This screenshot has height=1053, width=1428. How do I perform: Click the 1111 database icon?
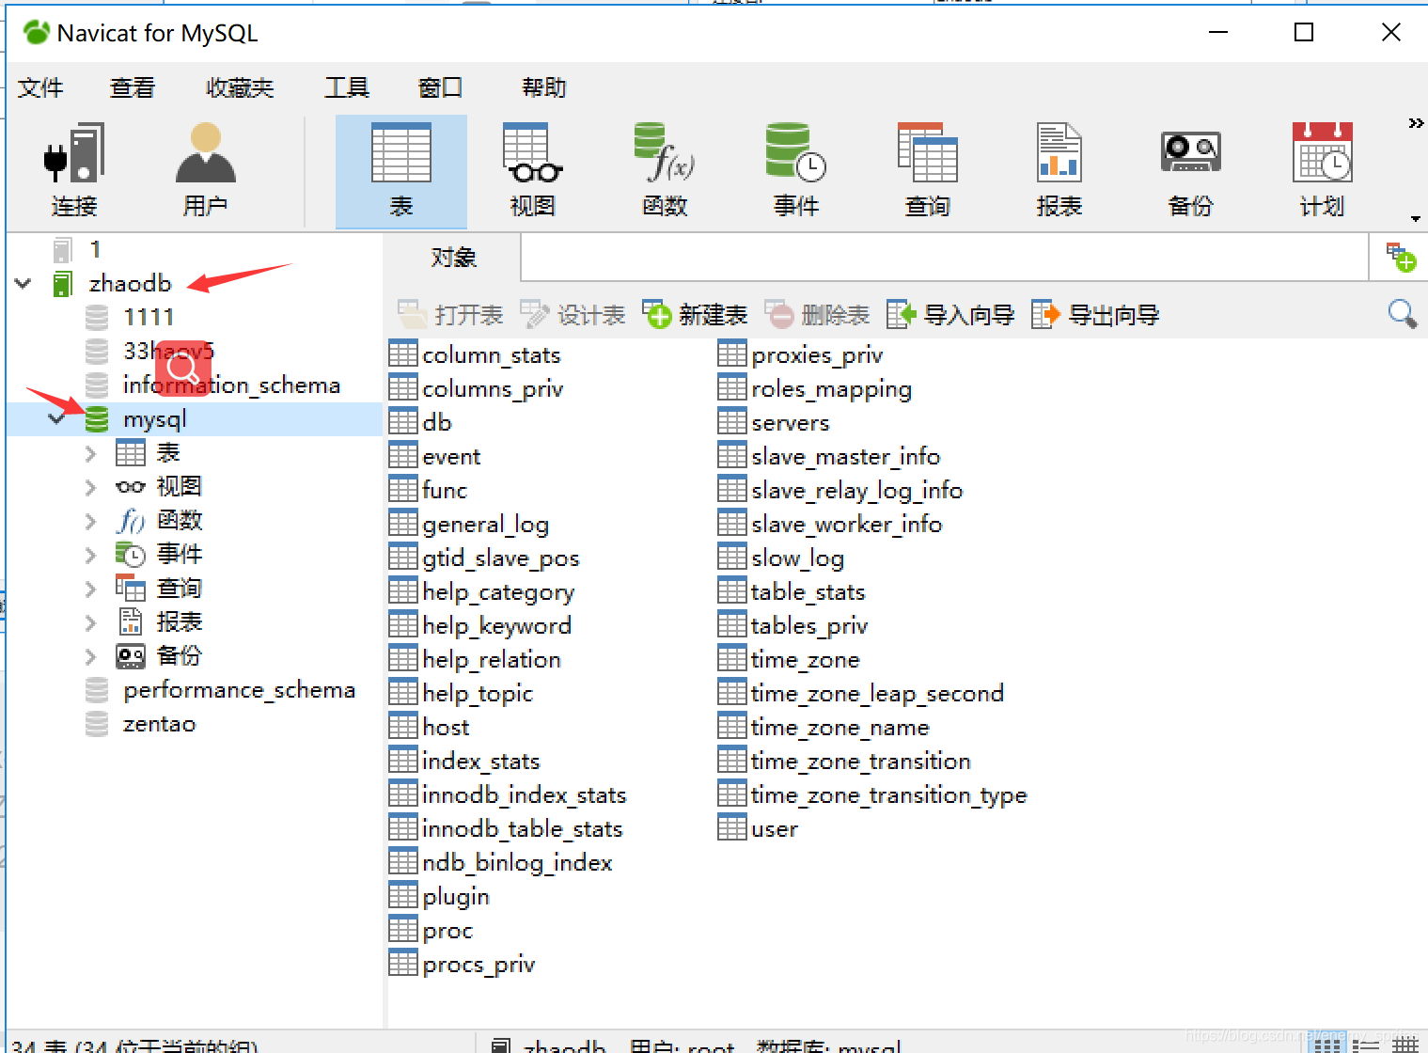pyautogui.click(x=97, y=317)
